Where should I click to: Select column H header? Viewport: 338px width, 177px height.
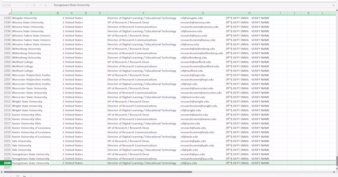250,13
